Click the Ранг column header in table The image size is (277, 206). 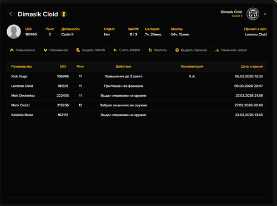coord(80,66)
